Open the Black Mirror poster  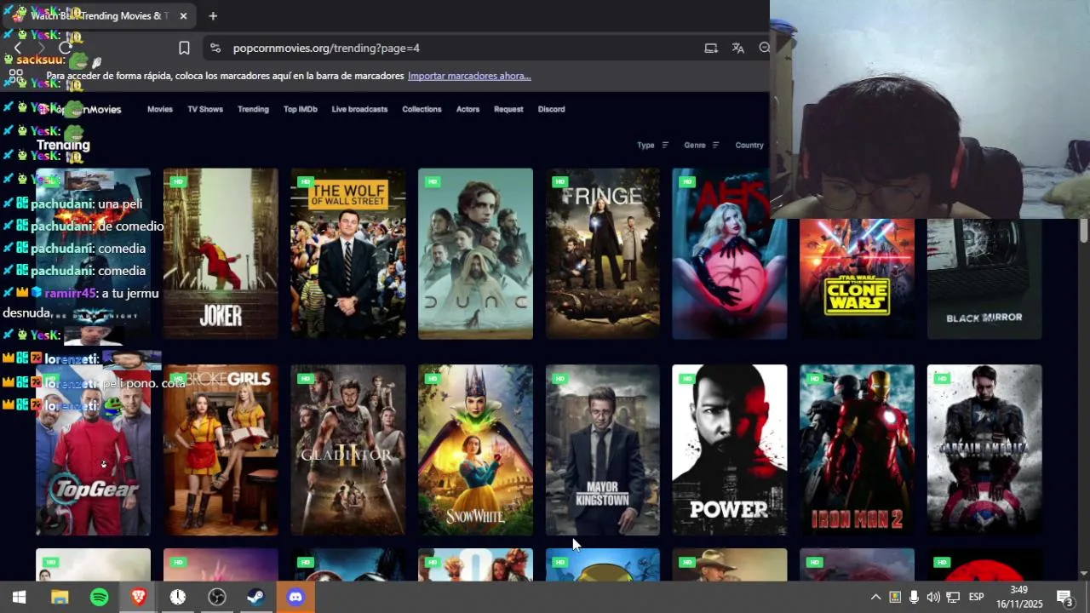[984, 278]
